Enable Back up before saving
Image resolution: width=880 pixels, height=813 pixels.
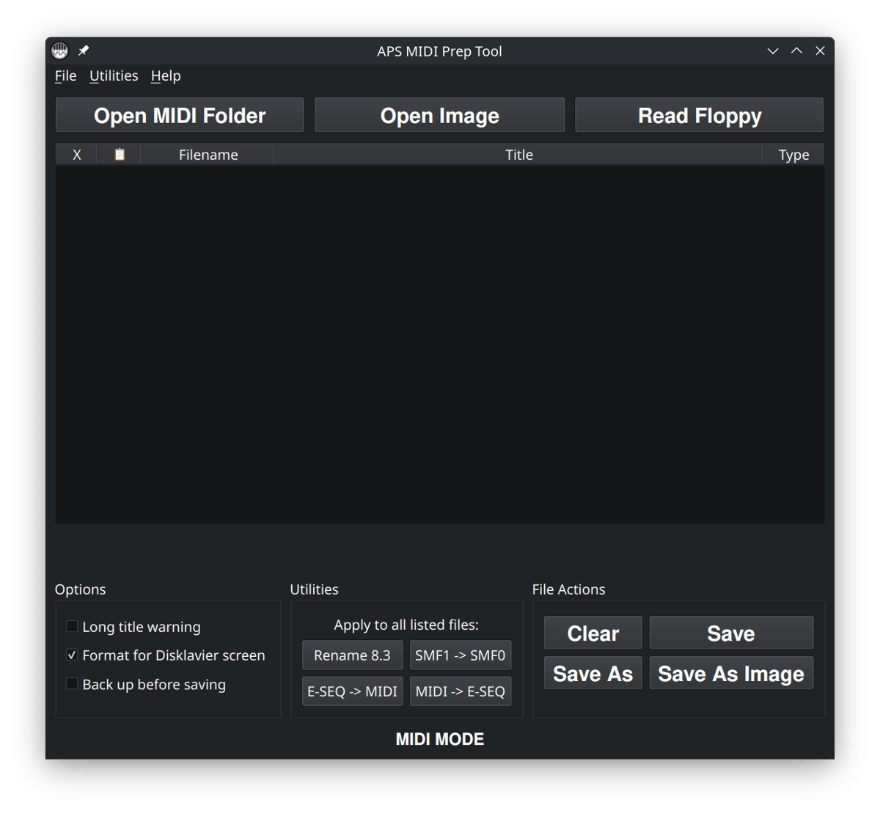pos(72,684)
